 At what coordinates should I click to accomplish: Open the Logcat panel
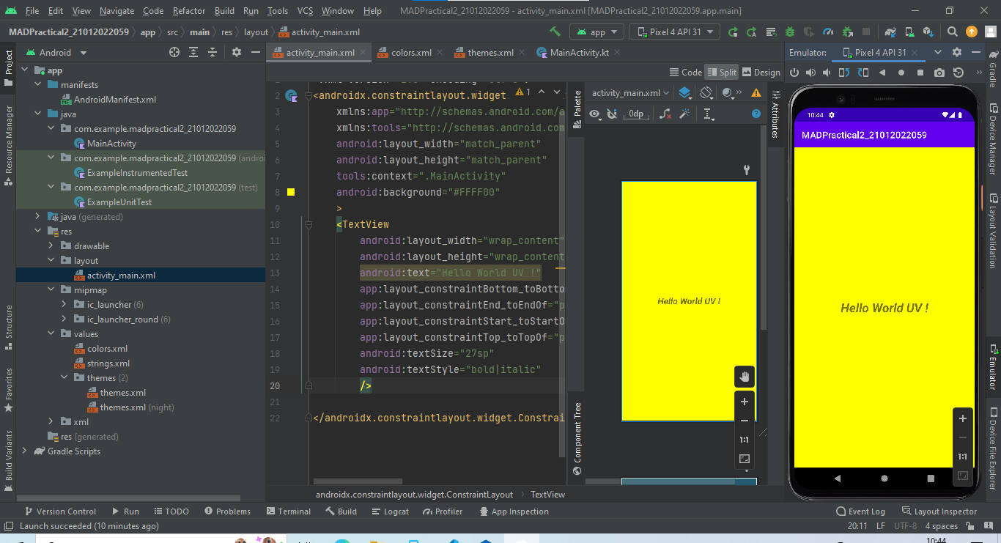391,511
